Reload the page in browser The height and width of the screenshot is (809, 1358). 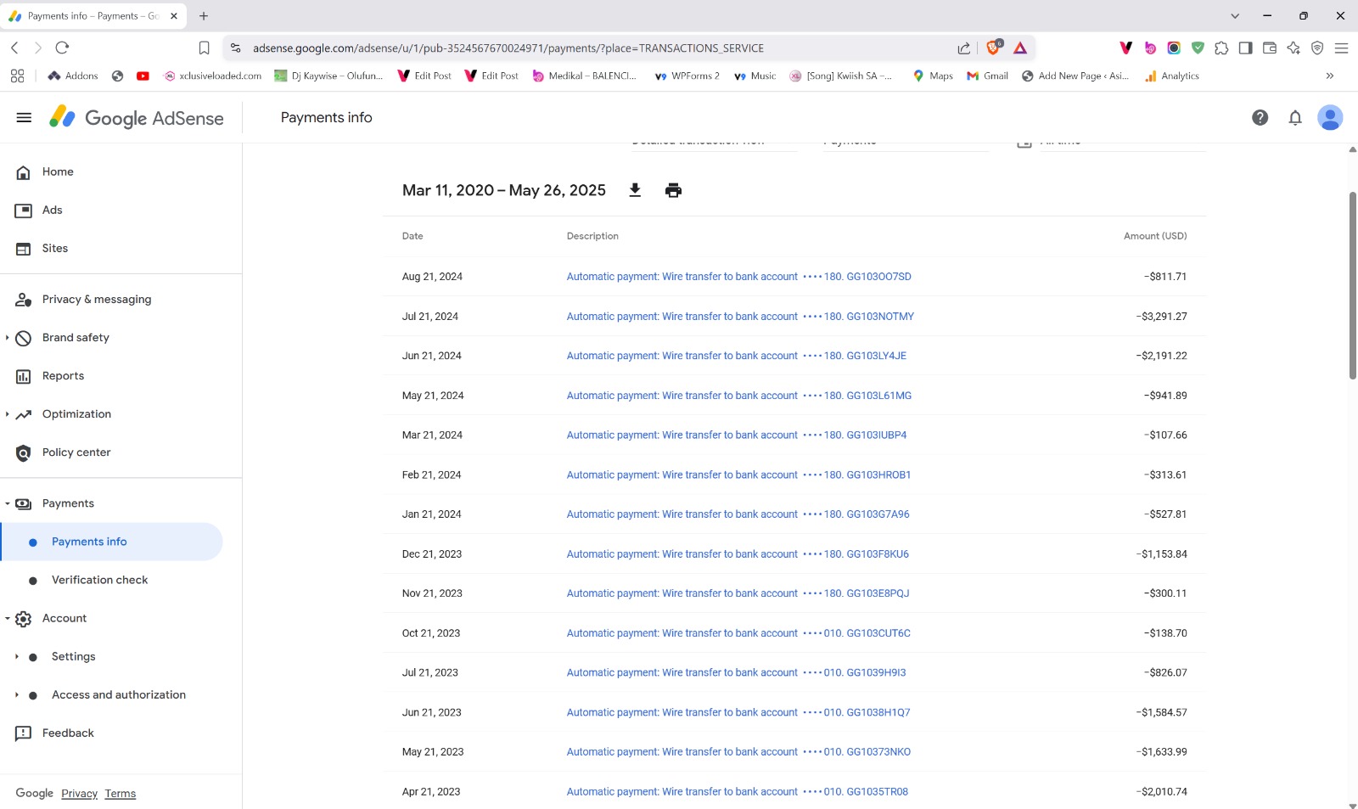coord(62,48)
